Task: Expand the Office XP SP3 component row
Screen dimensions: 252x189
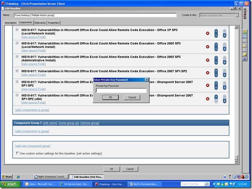Action: 17,30
